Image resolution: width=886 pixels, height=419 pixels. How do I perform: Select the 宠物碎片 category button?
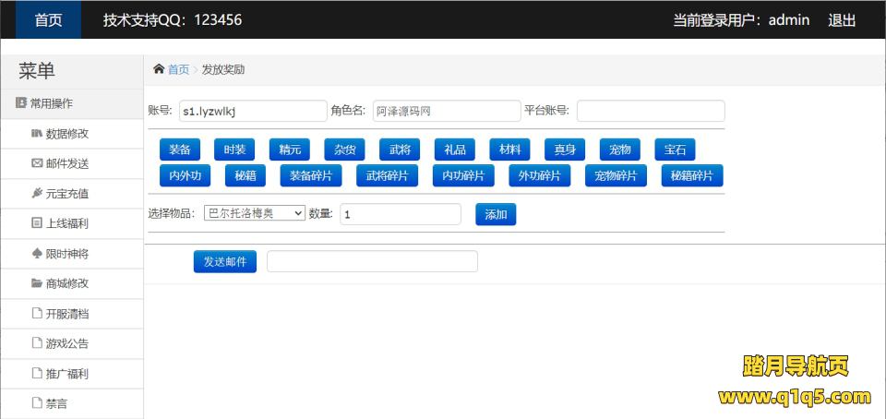coord(616,175)
